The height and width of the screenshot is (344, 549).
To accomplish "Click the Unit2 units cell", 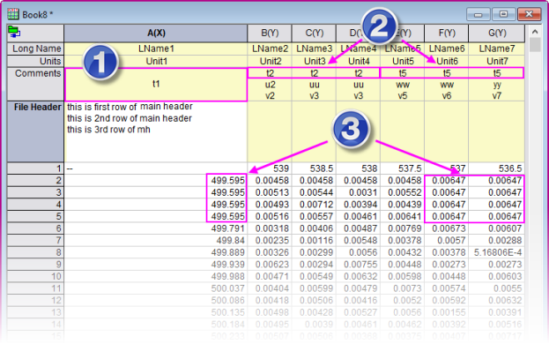I will (x=270, y=61).
